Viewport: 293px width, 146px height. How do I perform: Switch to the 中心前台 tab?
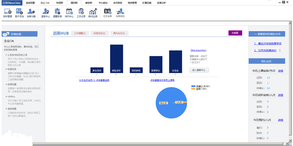[103, 3]
